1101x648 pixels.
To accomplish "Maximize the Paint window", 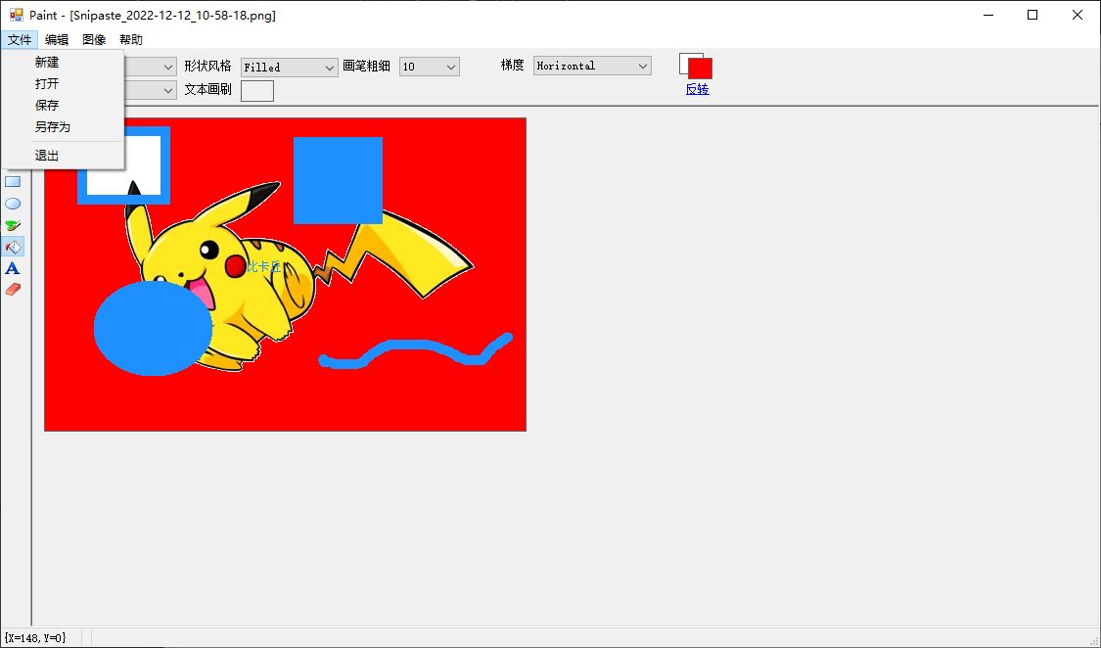I will click(1032, 15).
